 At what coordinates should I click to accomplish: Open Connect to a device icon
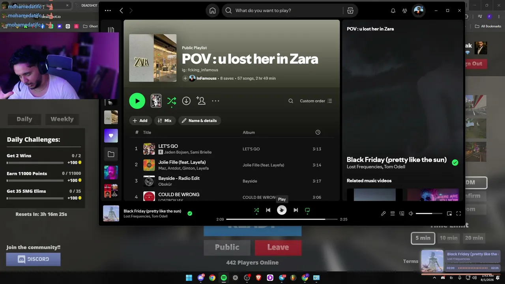402,213
